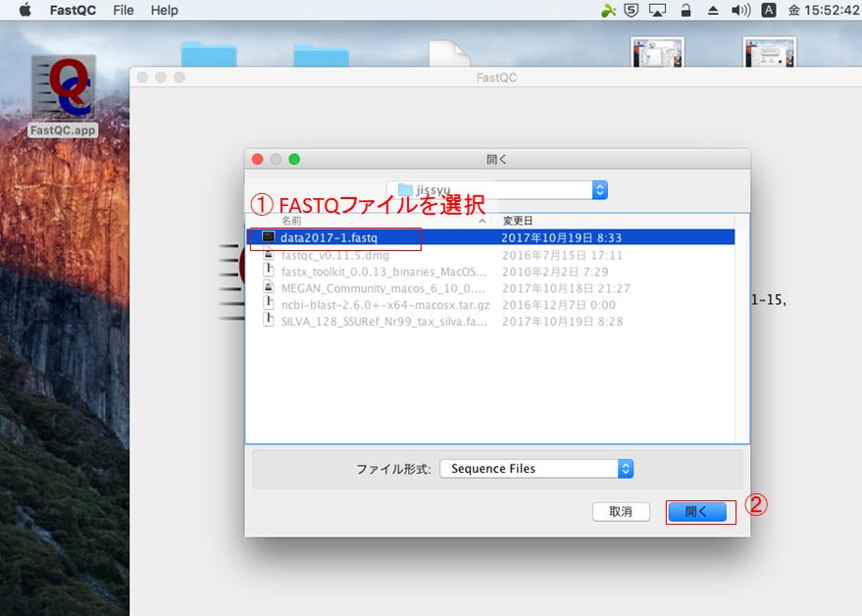Click date 2010年2月2日 7:29

click(x=555, y=272)
